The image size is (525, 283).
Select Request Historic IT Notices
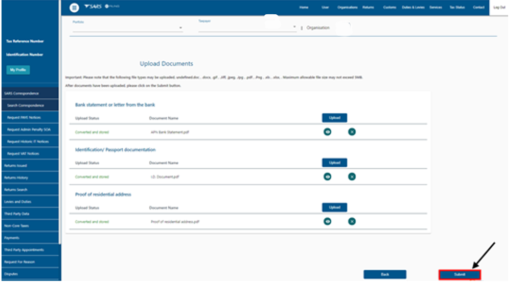(x=28, y=141)
